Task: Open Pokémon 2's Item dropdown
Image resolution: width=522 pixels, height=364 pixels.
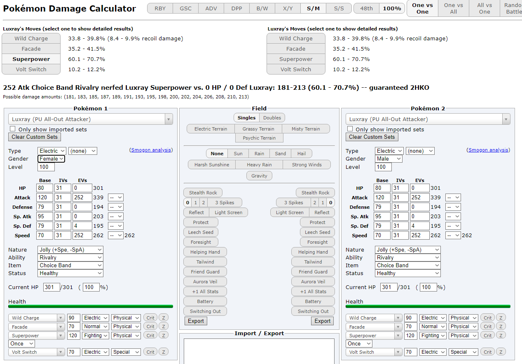Action: (408, 266)
